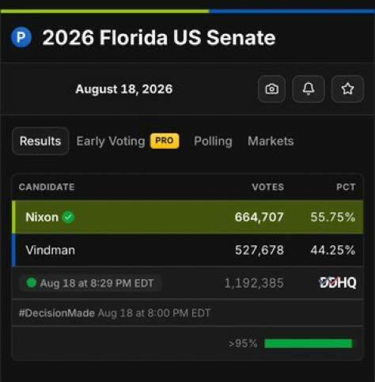Sort by the VOTES column header
This screenshot has width=375, height=382.
pos(268,187)
